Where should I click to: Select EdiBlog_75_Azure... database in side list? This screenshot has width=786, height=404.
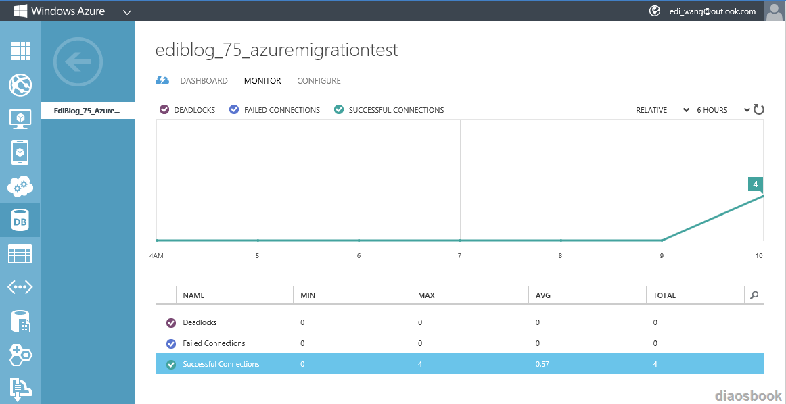coord(88,111)
